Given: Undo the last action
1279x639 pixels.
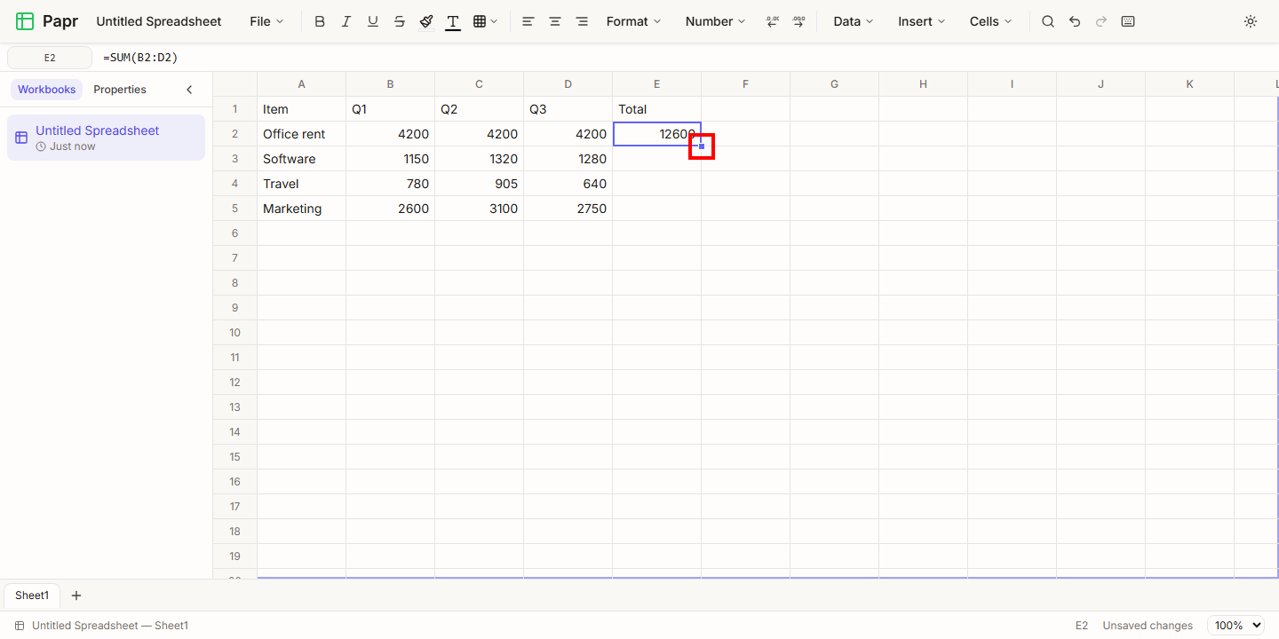Looking at the screenshot, I should point(1075,21).
